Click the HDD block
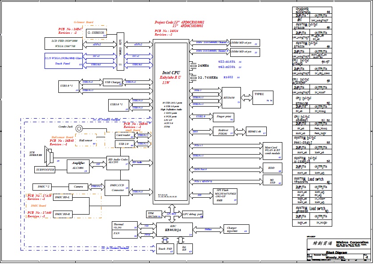 click(273, 168)
